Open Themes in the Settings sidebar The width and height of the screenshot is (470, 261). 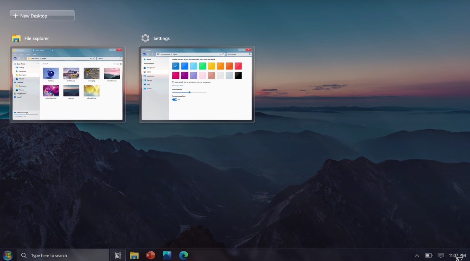150,80
